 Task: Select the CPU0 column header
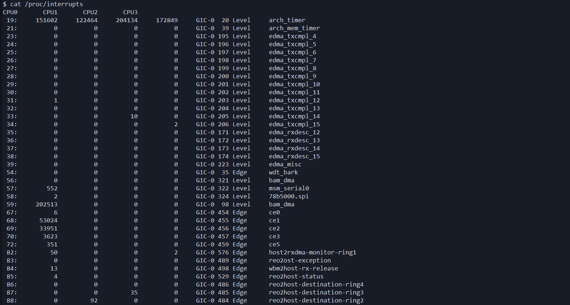(x=10, y=12)
